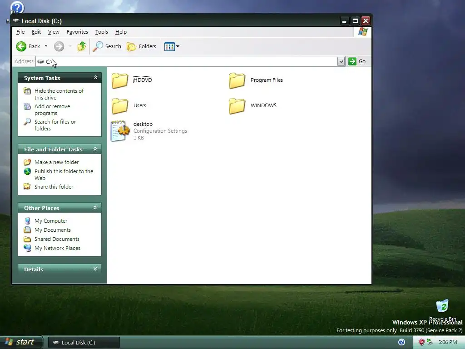Open the Edit menu

click(36, 32)
